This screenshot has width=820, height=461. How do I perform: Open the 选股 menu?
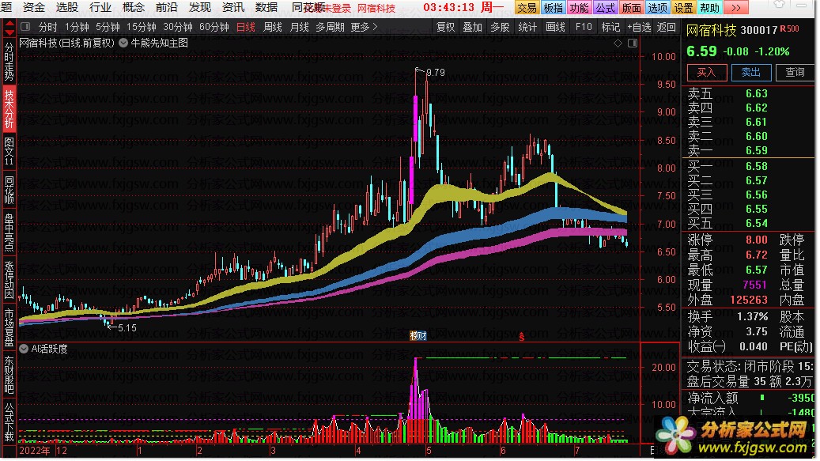(x=67, y=7)
